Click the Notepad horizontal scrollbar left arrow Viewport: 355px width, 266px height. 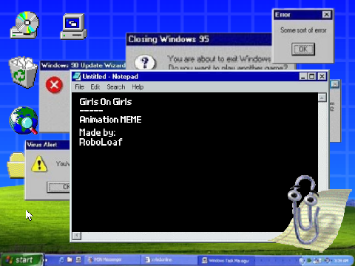(77, 236)
